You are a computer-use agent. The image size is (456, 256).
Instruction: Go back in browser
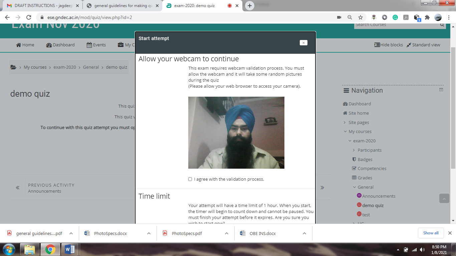(7, 17)
